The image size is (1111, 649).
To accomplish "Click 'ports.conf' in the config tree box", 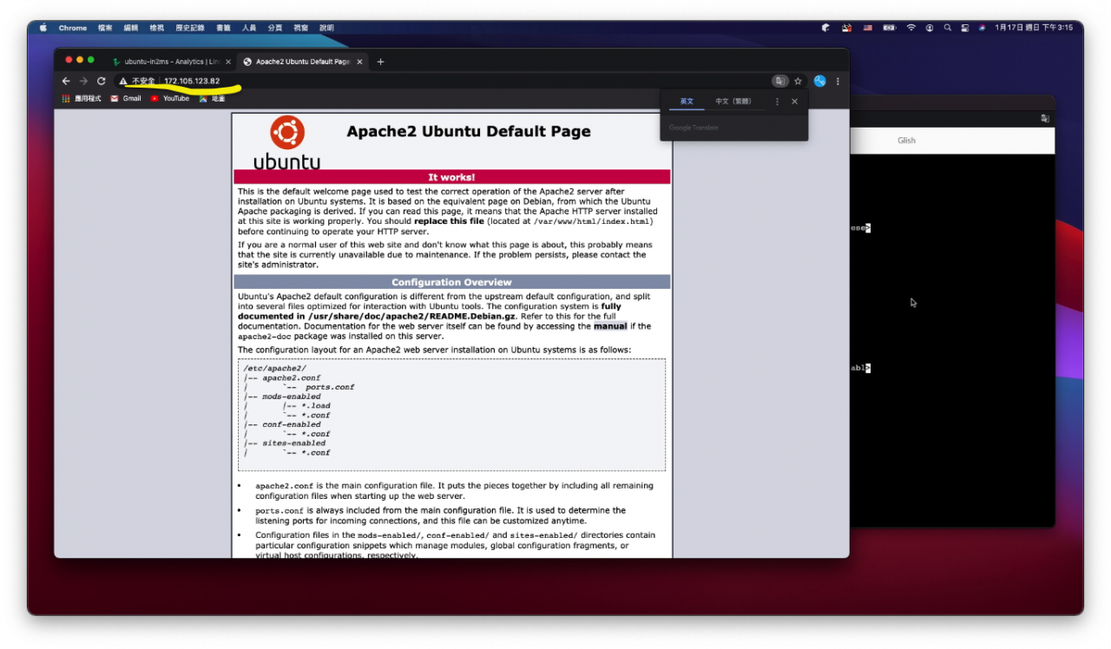I will pos(330,387).
